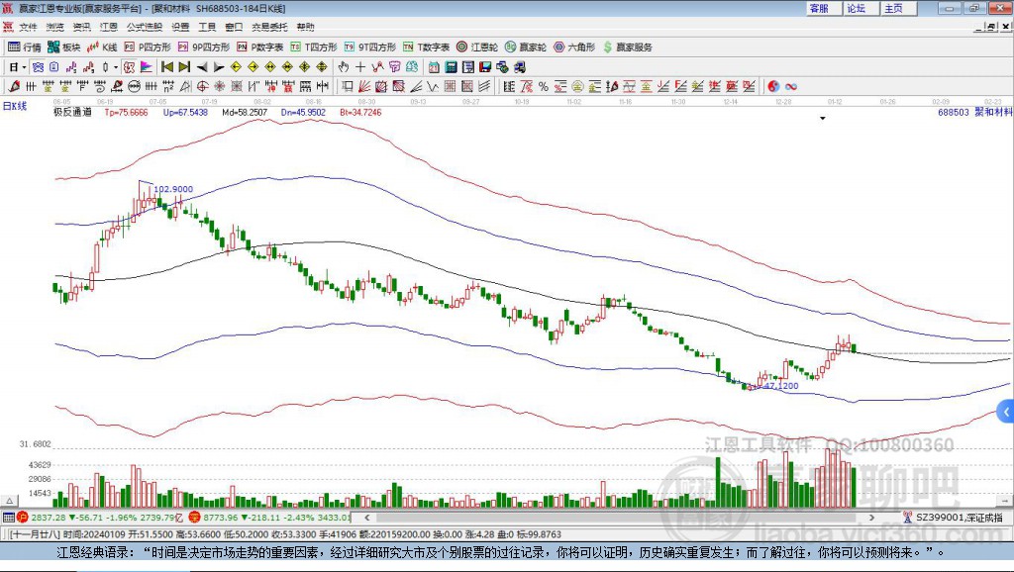This screenshot has height=572, width=1014.
Task: Click the Shanghai index 2837.28 ticker
Action: (49, 518)
